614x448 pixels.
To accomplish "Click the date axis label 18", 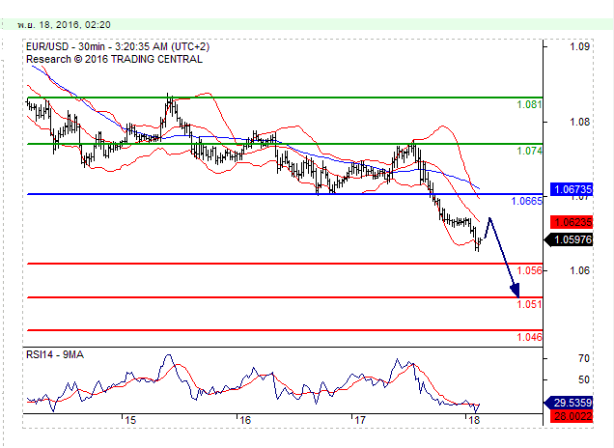I will click(474, 421).
